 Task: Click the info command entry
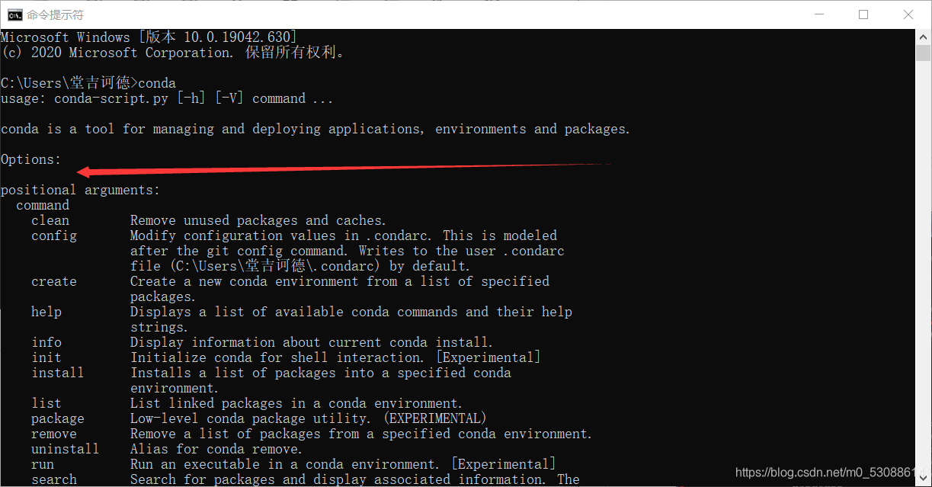click(46, 342)
